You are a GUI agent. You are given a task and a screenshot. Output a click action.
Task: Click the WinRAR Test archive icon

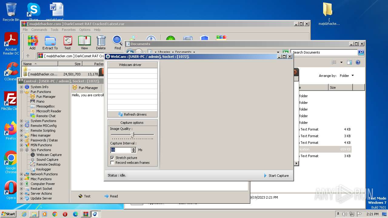[68, 43]
